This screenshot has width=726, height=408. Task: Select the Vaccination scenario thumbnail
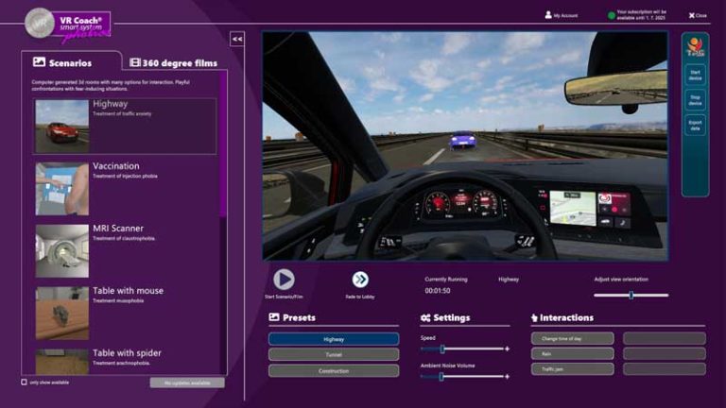point(62,188)
